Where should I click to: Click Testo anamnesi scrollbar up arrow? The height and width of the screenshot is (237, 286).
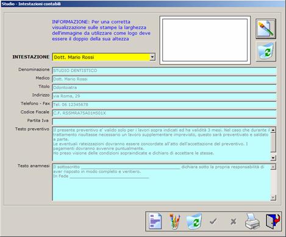tap(273, 167)
